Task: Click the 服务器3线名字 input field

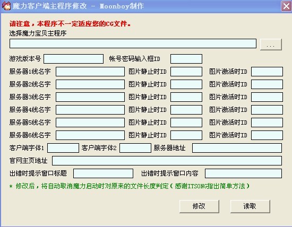Action: (x=90, y=97)
